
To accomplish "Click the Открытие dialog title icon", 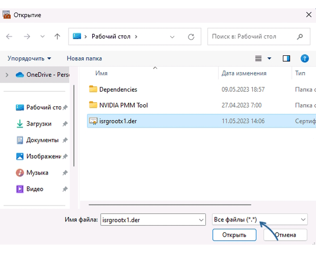I will point(6,15).
